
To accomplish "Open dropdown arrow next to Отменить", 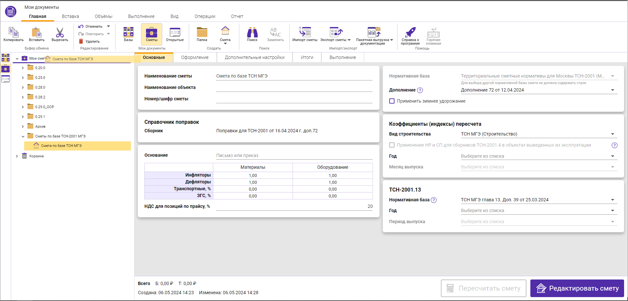I will click(x=108, y=26).
